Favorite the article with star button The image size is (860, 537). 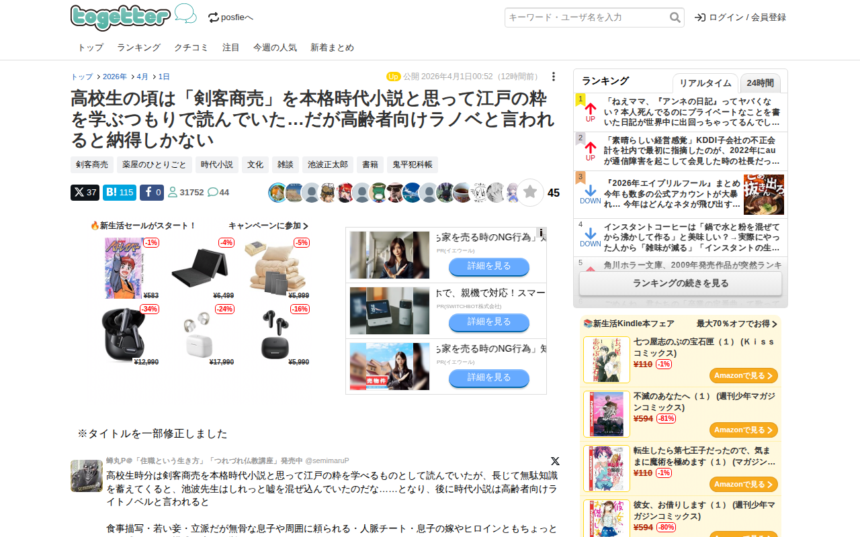coord(530,193)
